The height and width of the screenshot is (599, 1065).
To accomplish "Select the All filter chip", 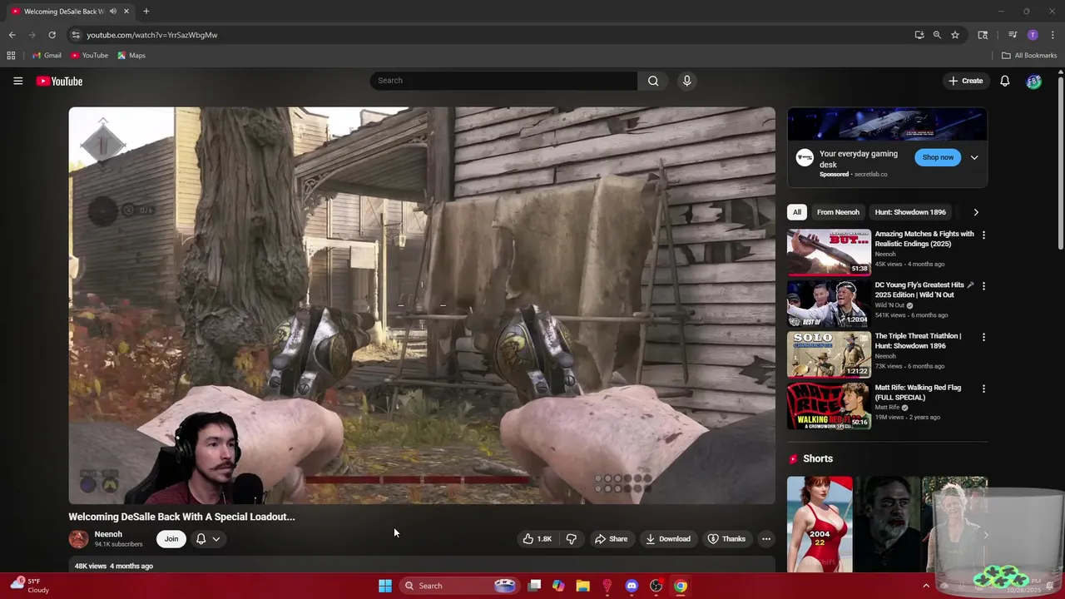I will click(x=797, y=212).
